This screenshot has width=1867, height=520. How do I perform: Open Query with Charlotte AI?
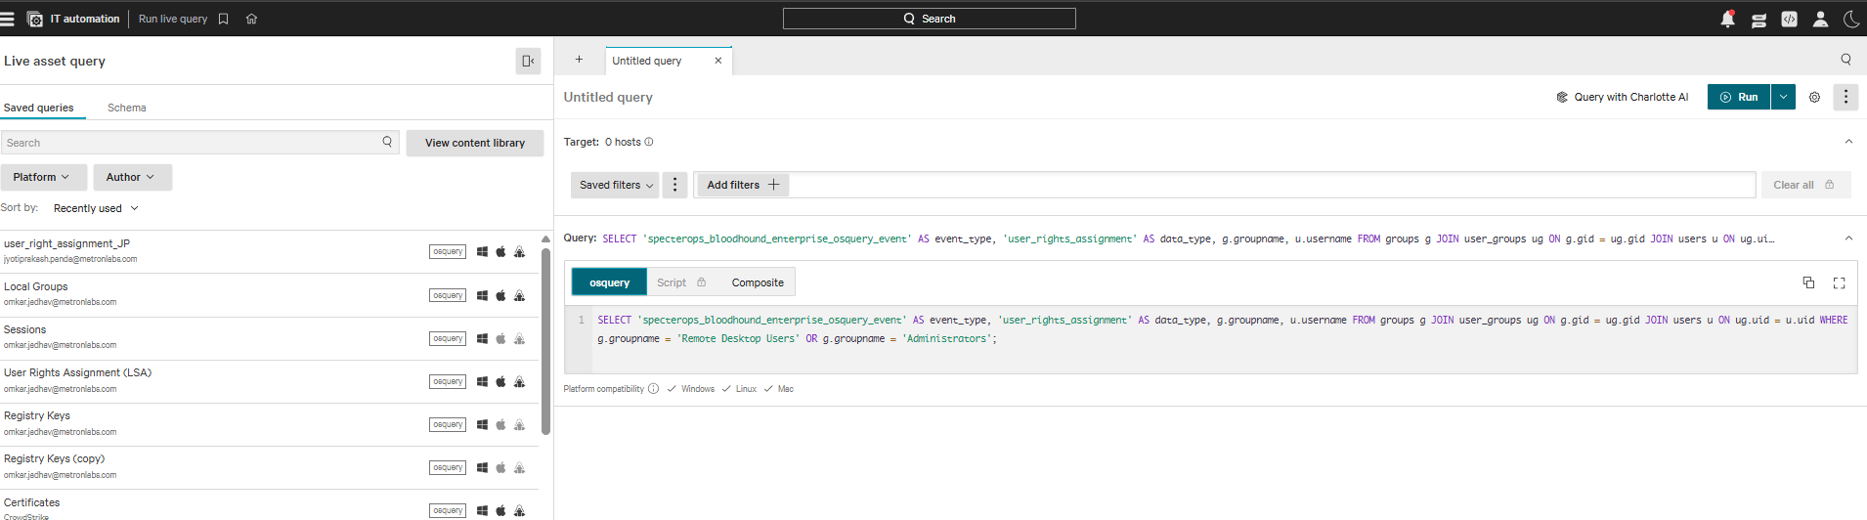(x=1623, y=97)
